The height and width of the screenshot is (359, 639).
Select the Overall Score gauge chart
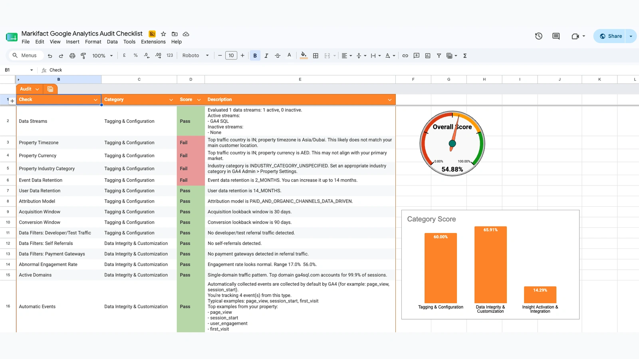tap(452, 143)
